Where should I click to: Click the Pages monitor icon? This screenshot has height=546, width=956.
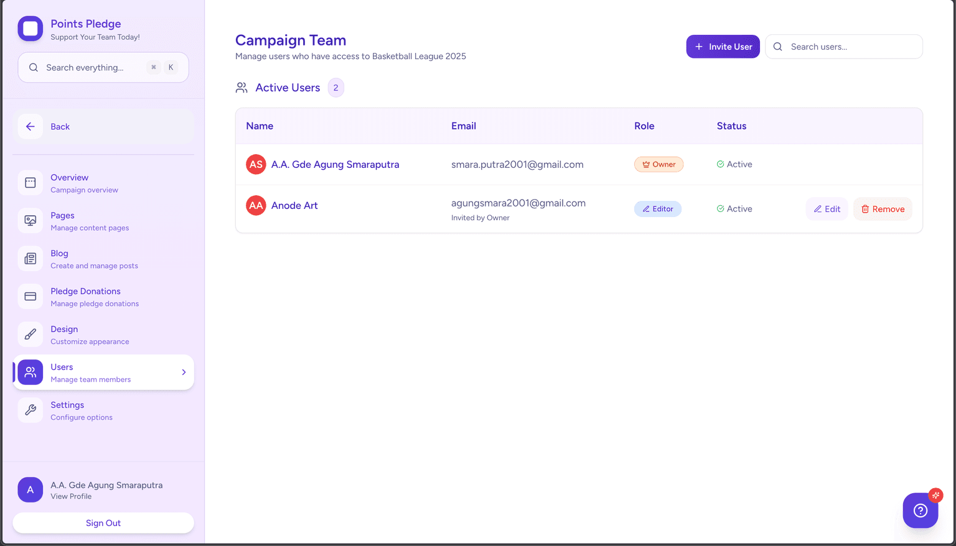pyautogui.click(x=30, y=221)
